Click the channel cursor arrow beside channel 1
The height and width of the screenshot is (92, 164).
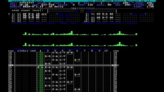pos(9,14)
